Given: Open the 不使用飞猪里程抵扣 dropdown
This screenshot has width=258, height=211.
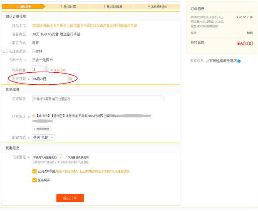Looking at the screenshot, I should coord(47,157).
